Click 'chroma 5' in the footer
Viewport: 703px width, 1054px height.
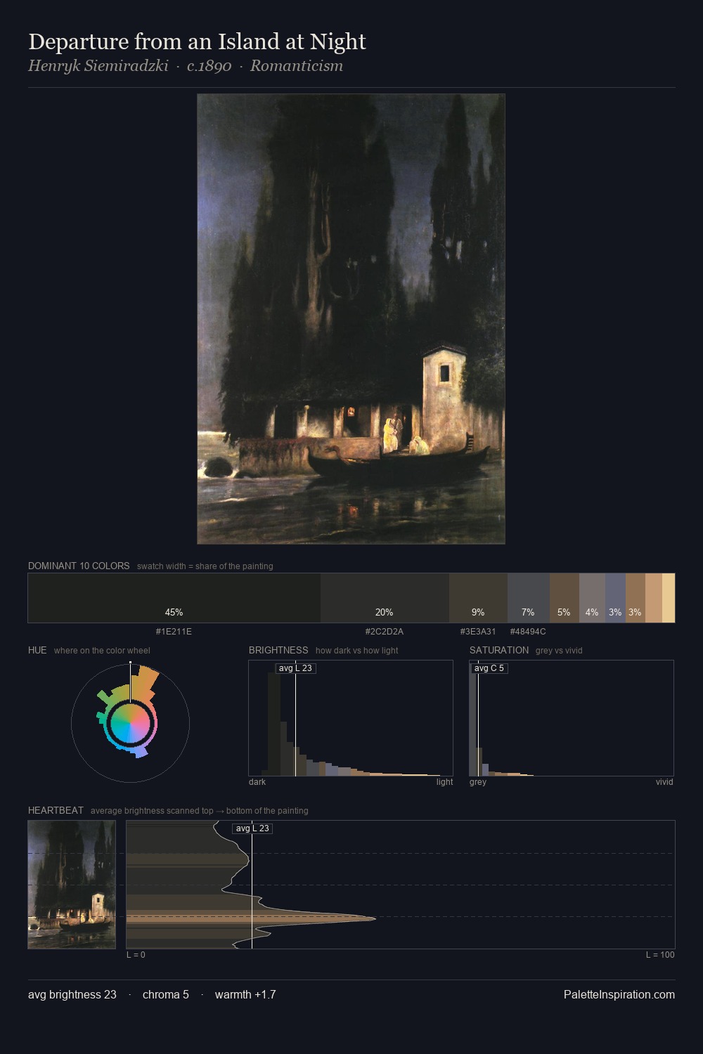coord(166,994)
